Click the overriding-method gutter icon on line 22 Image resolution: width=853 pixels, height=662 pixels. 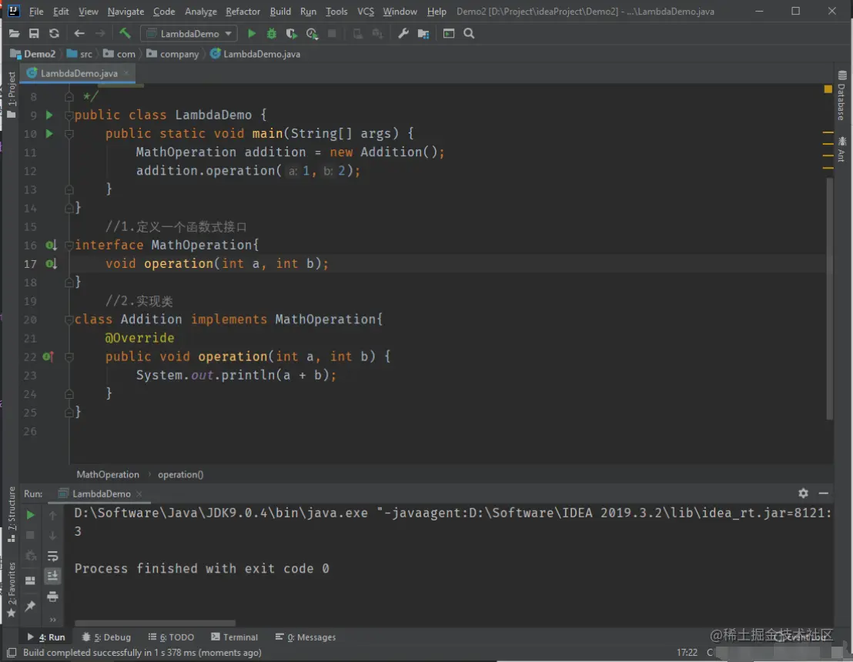tap(48, 357)
